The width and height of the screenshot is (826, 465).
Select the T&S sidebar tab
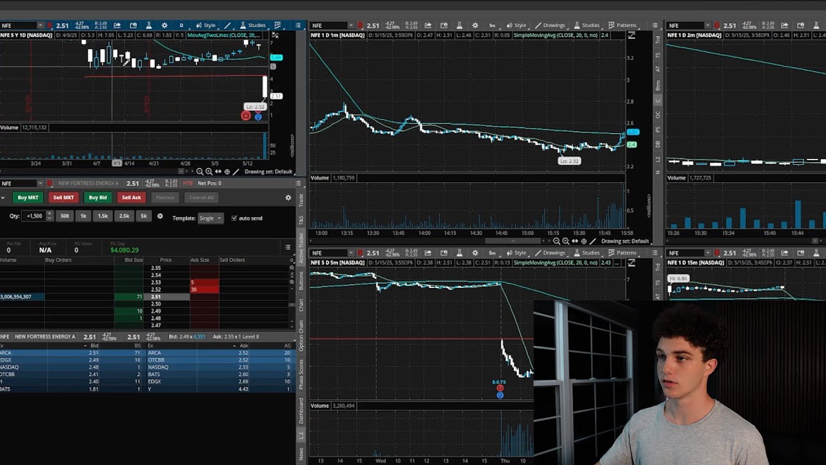click(301, 220)
